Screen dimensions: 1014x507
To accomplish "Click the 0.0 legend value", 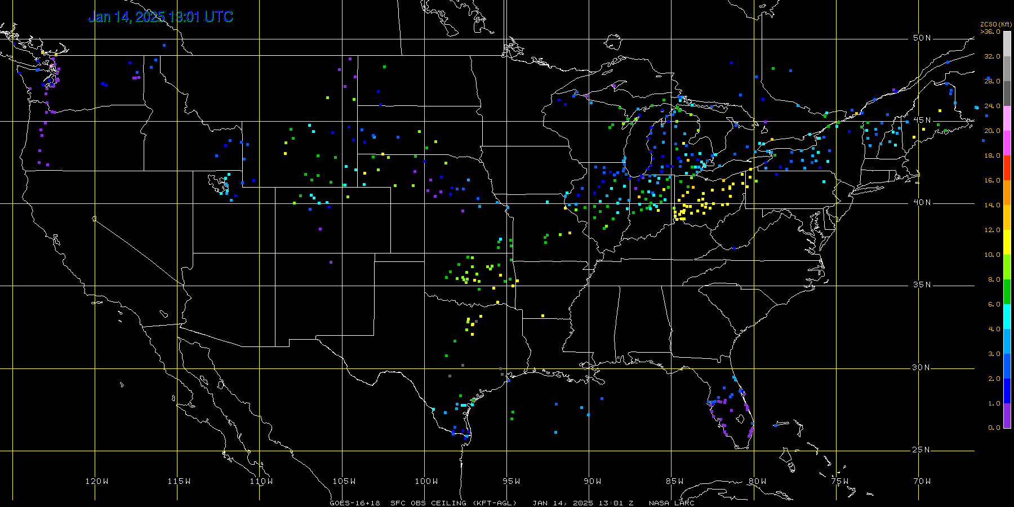I will point(994,428).
